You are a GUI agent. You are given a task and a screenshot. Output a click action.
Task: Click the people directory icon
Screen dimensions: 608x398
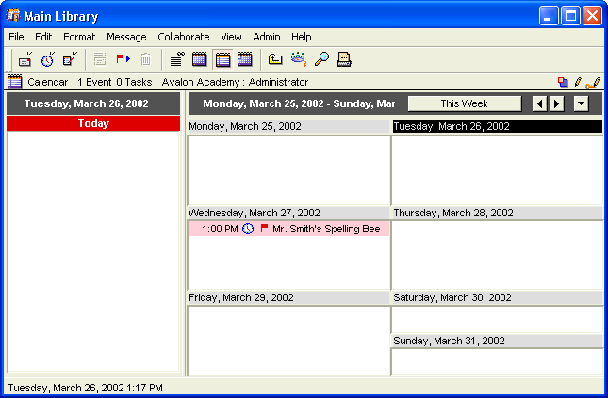click(299, 59)
